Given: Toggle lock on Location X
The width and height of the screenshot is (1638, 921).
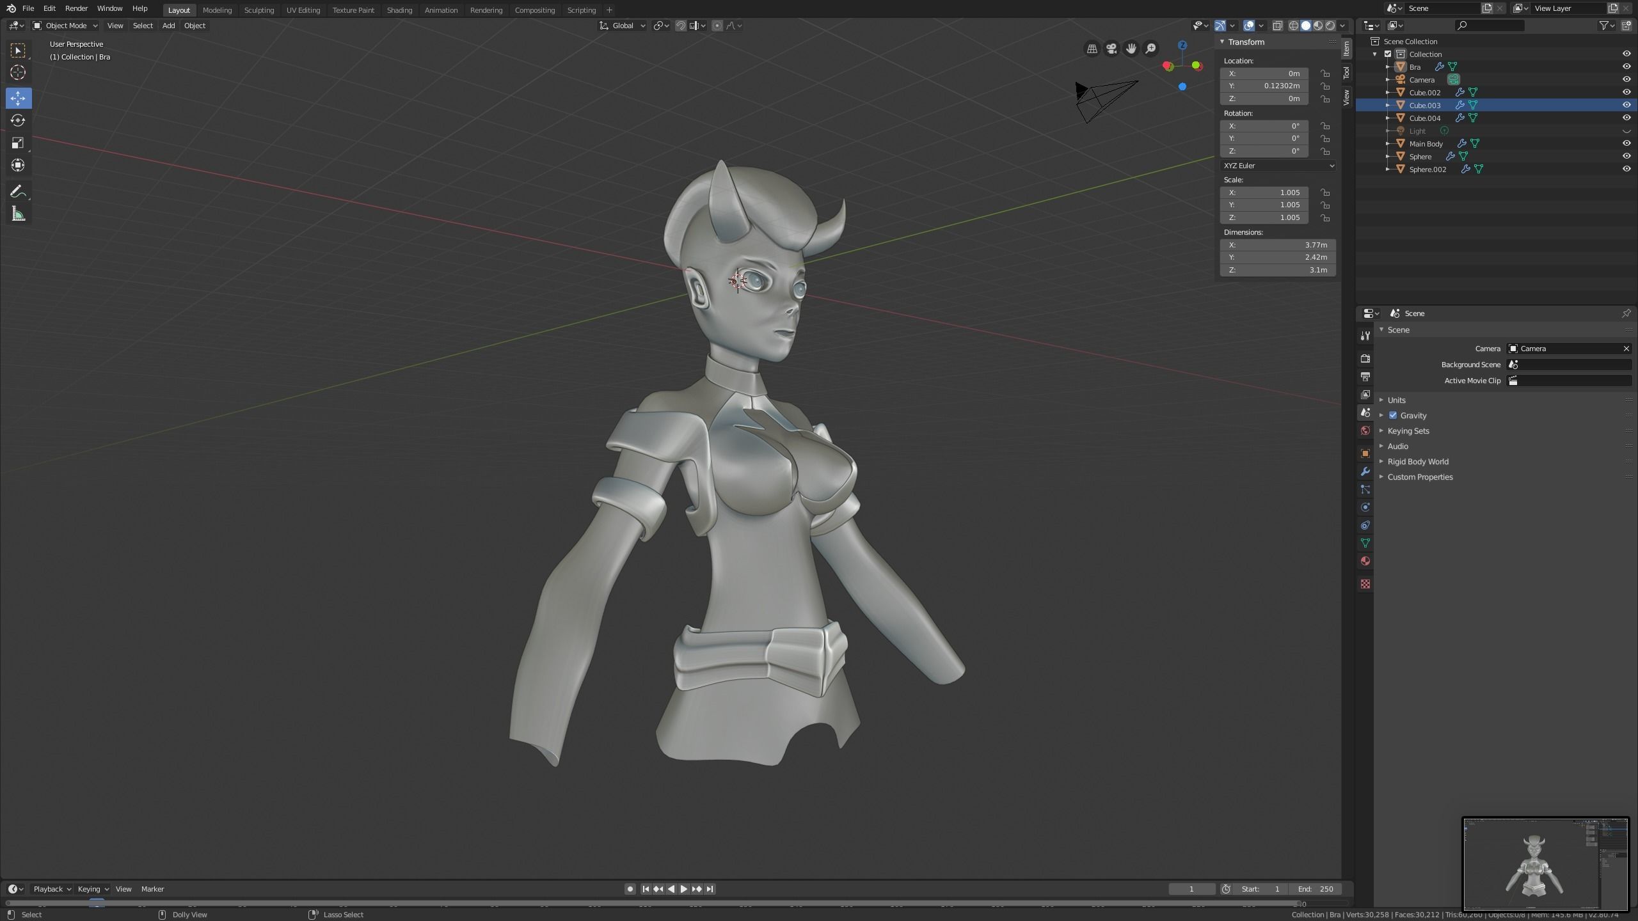Looking at the screenshot, I should click(1325, 74).
